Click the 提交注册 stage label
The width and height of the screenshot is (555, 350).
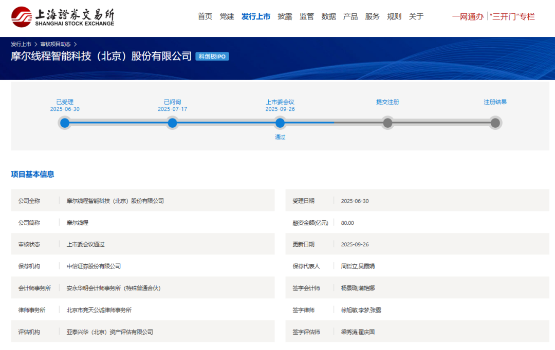pyautogui.click(x=387, y=102)
